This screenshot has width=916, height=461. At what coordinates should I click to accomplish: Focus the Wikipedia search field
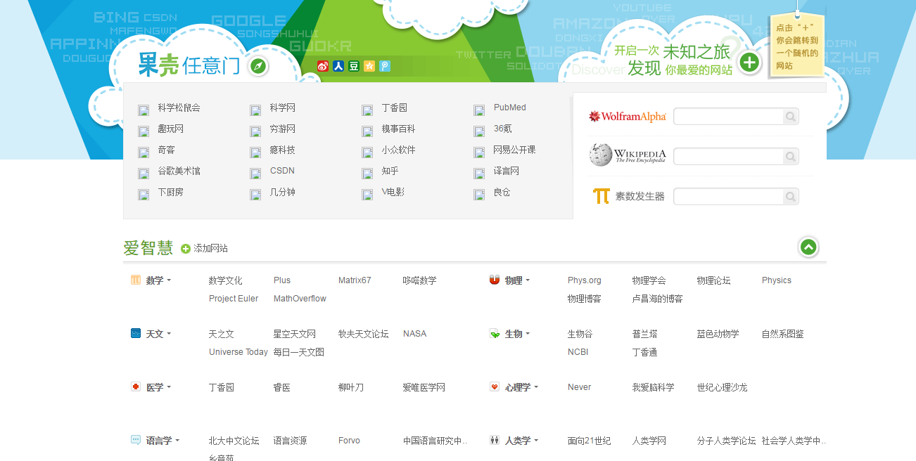(x=729, y=156)
